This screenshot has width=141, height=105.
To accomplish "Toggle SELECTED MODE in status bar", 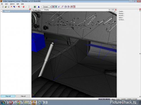I will (x=104, y=99).
